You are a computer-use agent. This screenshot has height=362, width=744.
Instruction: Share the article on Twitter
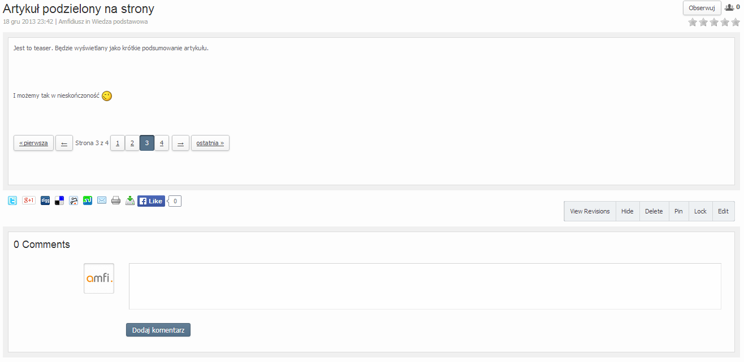(12, 200)
